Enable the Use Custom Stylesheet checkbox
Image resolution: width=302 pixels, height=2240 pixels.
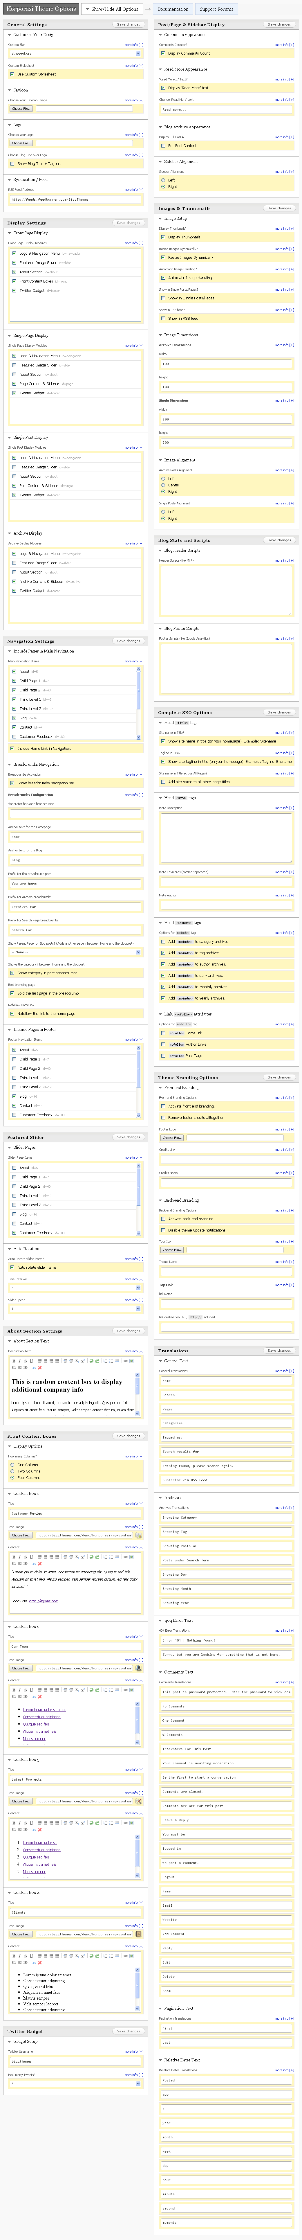click(x=12, y=74)
